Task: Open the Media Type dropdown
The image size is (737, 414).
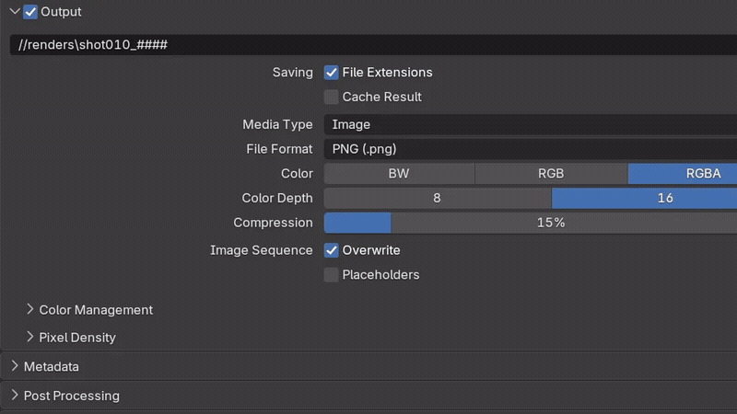Action: 531,124
